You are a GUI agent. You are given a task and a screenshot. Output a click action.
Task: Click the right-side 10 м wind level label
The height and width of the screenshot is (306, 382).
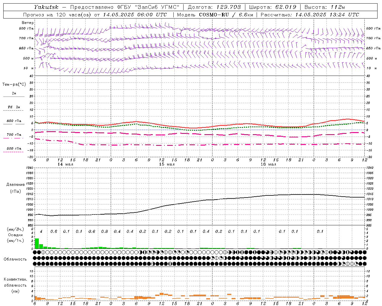[x=371, y=68]
